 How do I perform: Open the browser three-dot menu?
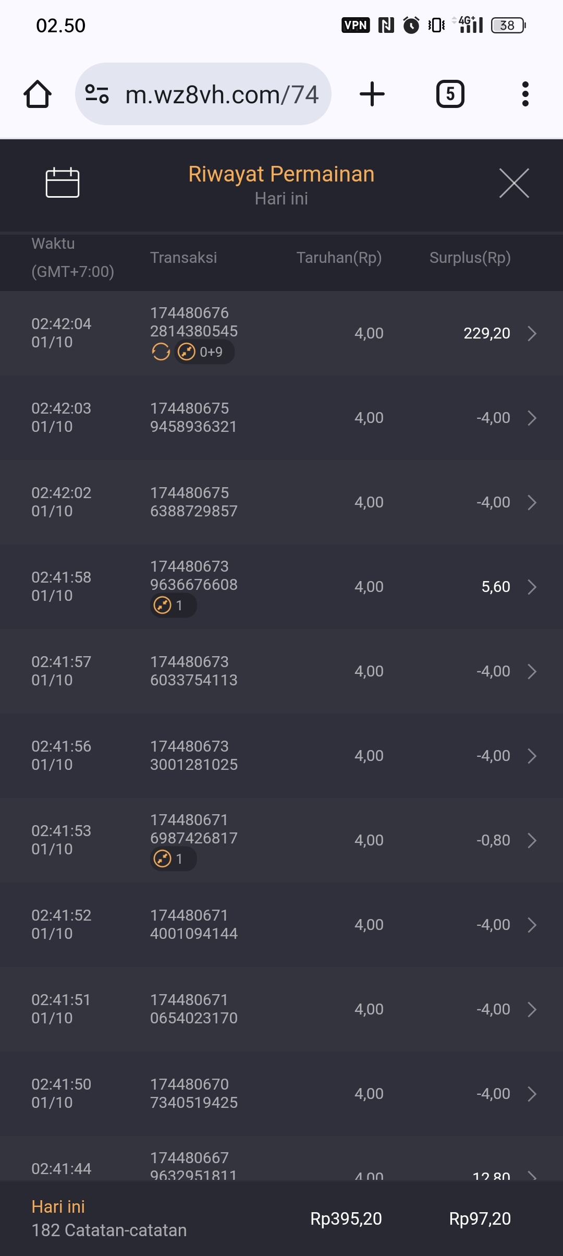(x=525, y=94)
